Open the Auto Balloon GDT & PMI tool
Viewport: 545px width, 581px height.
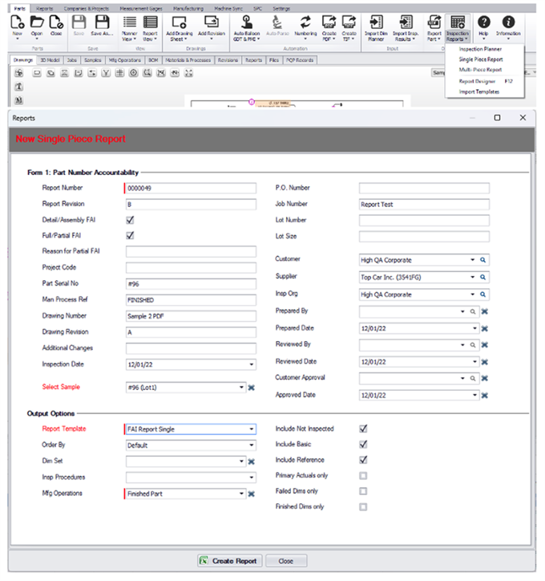point(244,25)
